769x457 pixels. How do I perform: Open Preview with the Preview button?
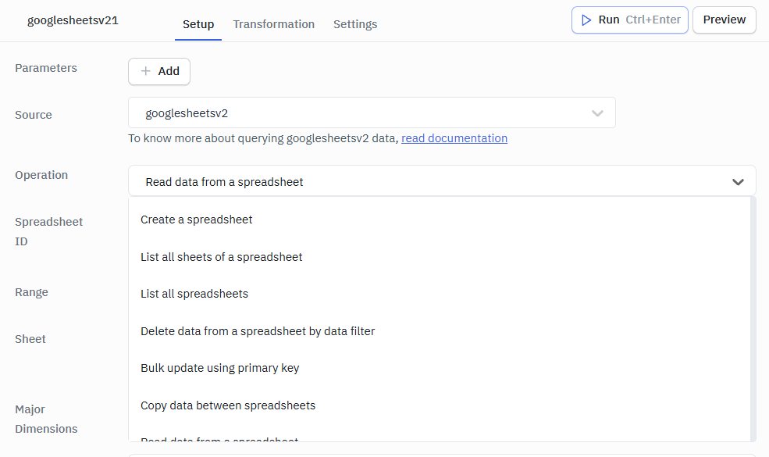click(x=724, y=20)
